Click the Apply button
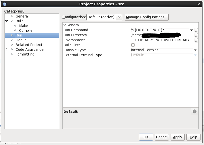 click(177, 137)
